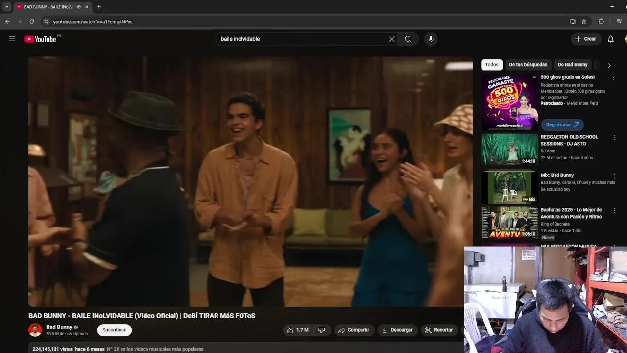
Task: Open Bad Bunny channel avatar
Action: (35, 330)
